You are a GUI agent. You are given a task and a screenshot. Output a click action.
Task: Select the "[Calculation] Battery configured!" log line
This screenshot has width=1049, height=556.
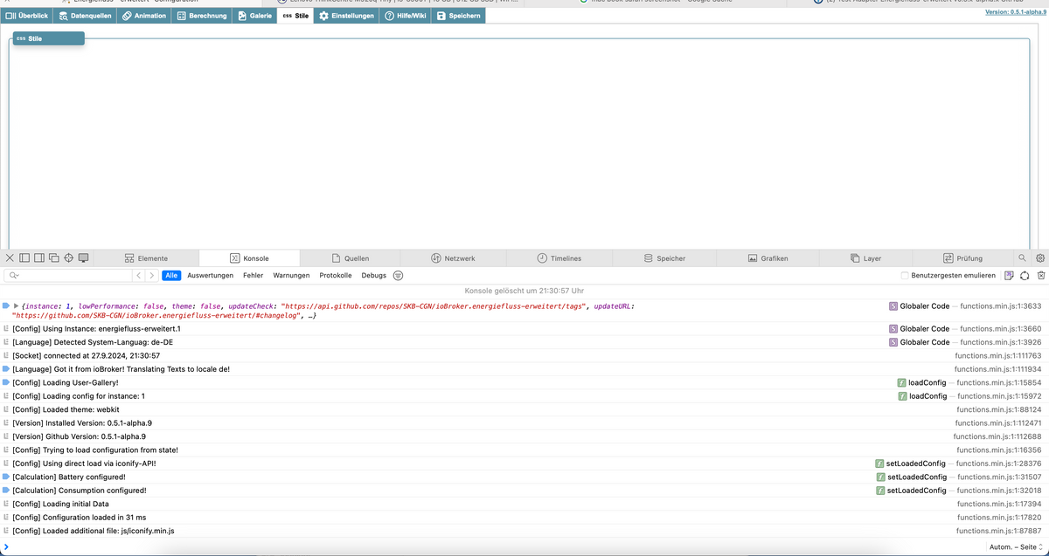pyautogui.click(x=524, y=477)
